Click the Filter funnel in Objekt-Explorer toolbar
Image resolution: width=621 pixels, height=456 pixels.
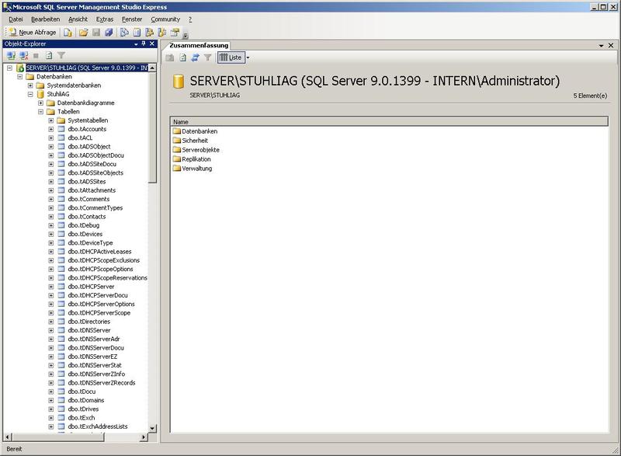[61, 56]
